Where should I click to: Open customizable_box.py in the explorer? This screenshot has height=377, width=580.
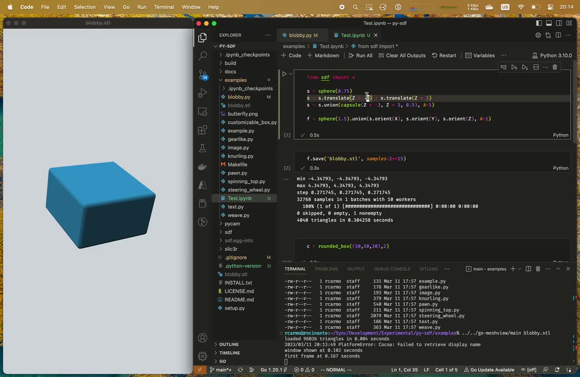click(x=252, y=122)
